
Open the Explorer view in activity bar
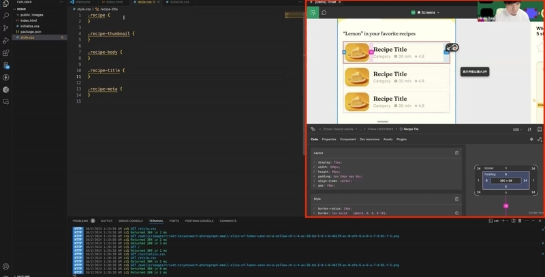[x=5, y=3]
